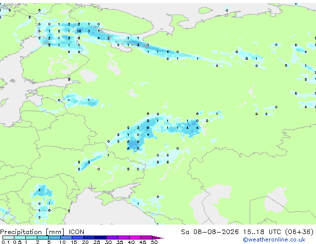Screen dimensions: 316x244
Task: Click the legend scale label 40
Action: (131, 242)
